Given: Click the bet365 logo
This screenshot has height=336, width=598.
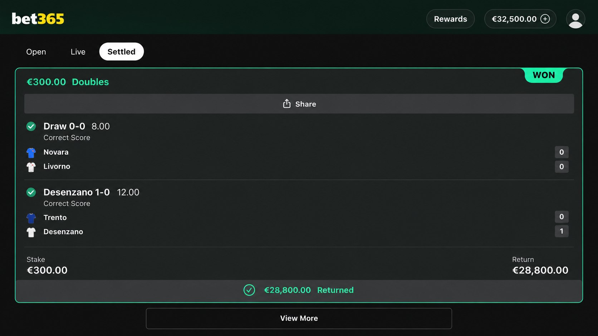Looking at the screenshot, I should click(38, 19).
